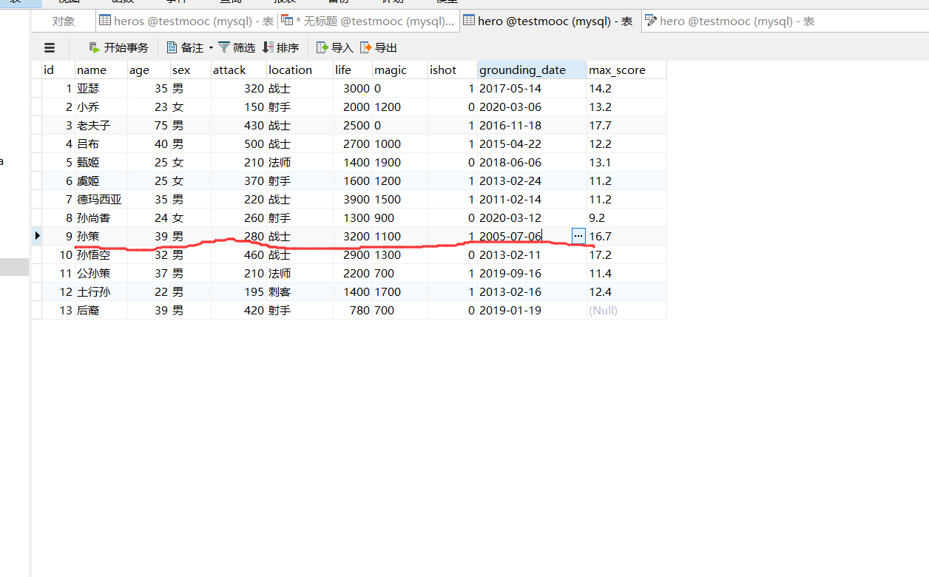Select the location cell 法师 for 公孙策
Image resolution: width=929 pixels, height=577 pixels.
pyautogui.click(x=300, y=273)
